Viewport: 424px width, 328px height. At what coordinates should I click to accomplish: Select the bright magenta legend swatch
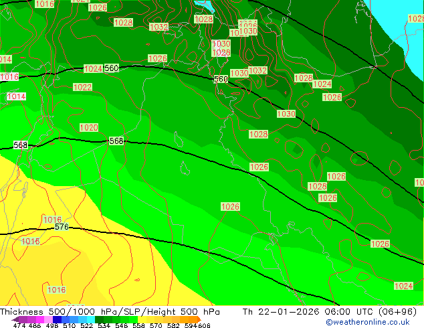(x=40, y=319)
